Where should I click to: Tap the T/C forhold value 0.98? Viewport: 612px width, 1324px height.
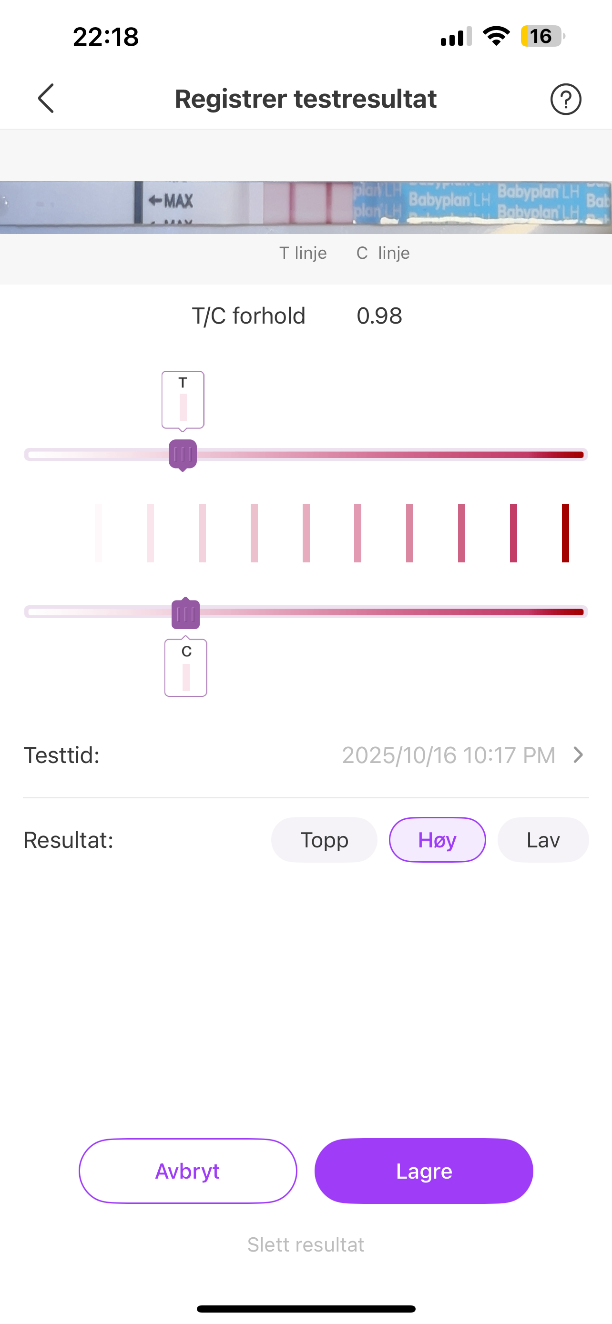click(379, 316)
